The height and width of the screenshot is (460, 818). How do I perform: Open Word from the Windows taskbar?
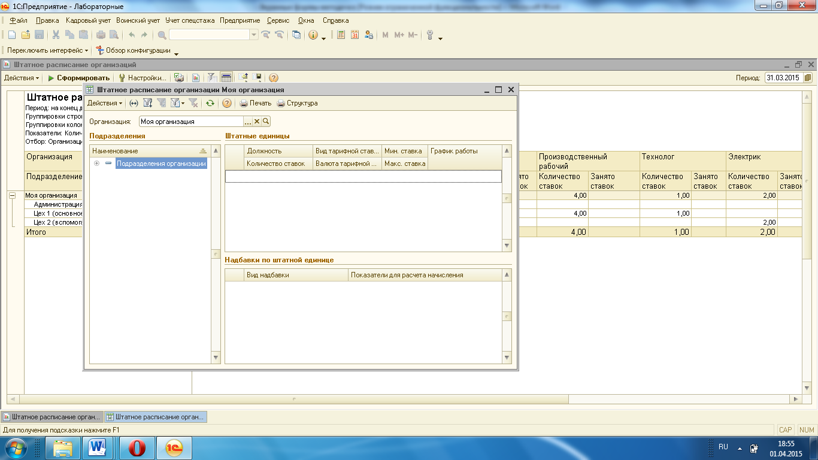(x=96, y=447)
